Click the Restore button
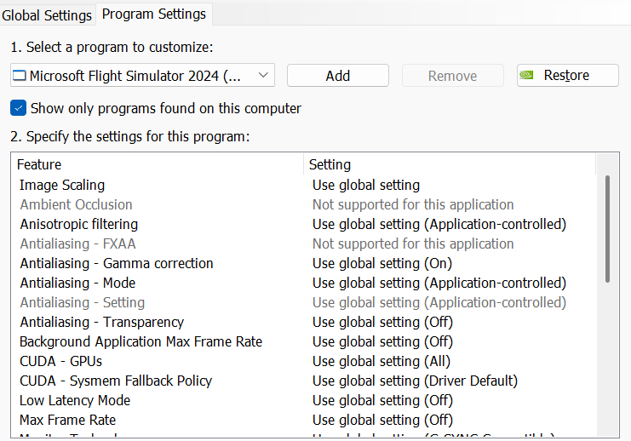 coord(568,75)
